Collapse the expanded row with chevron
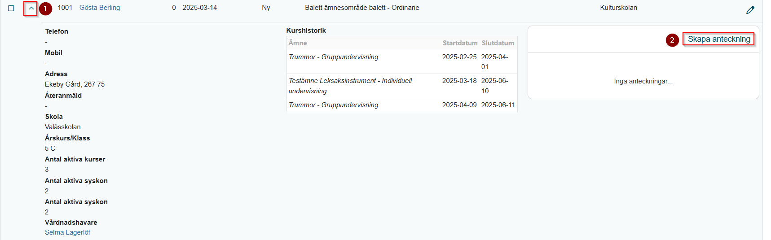This screenshot has height=240, width=771. point(31,8)
